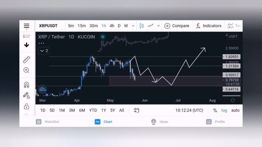
Task: Click the USDT currency label
Action: [233, 36]
